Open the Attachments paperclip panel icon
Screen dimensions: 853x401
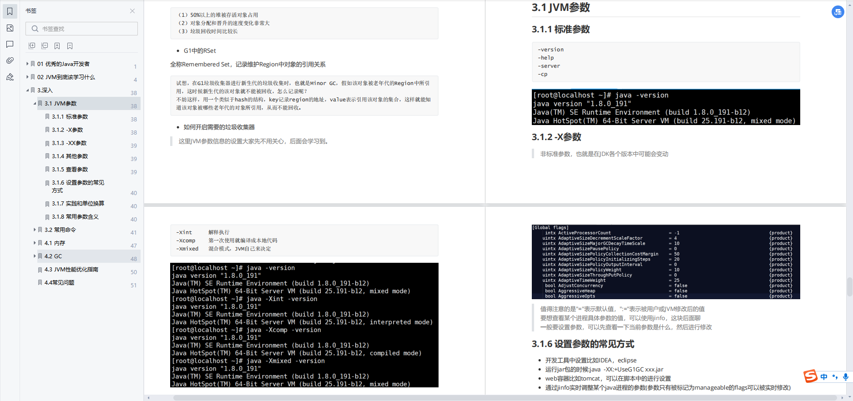click(x=10, y=60)
